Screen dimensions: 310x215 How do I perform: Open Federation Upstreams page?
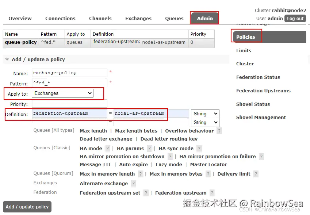pyautogui.click(x=263, y=91)
